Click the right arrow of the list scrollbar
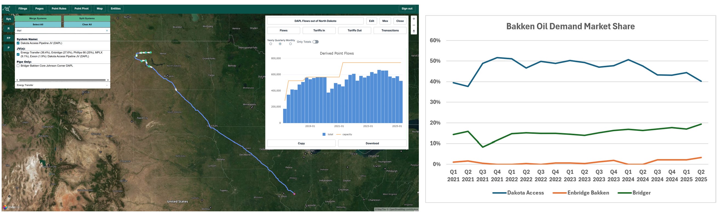 (108, 80)
